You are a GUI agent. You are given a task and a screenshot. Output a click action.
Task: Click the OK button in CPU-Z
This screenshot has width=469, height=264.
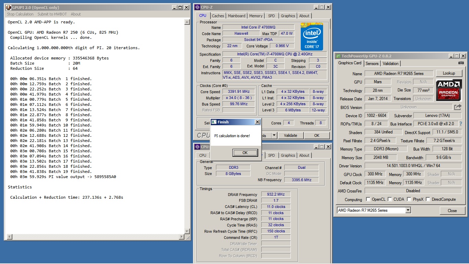pyautogui.click(x=317, y=135)
